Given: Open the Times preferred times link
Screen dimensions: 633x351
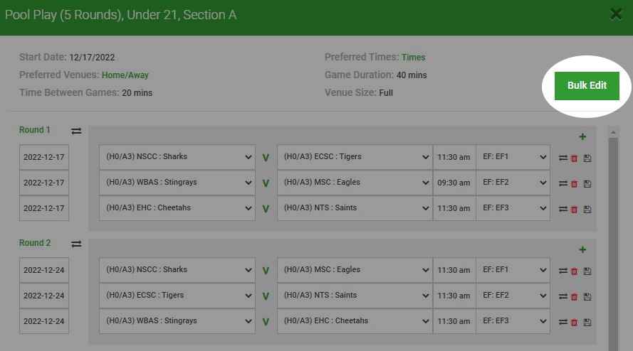Looking at the screenshot, I should coord(413,58).
